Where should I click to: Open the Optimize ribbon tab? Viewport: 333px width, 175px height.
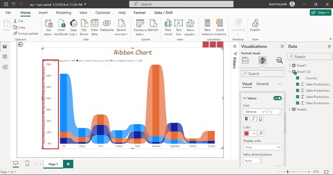[103, 12]
